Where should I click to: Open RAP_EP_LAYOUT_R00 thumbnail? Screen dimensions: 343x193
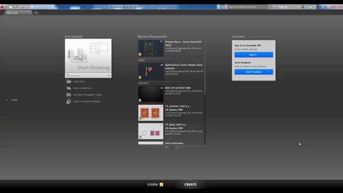click(151, 94)
